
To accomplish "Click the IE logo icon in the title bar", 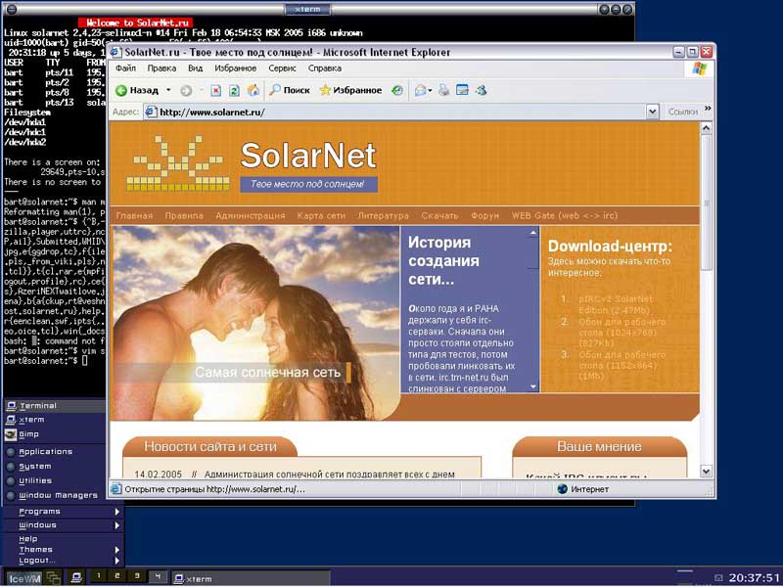I will click(x=115, y=52).
